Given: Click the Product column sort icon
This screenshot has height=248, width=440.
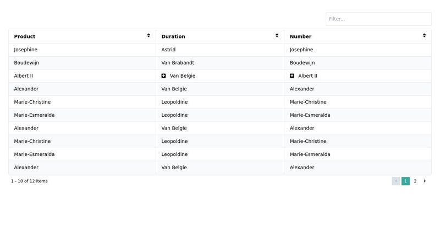Looking at the screenshot, I should coord(148,36).
